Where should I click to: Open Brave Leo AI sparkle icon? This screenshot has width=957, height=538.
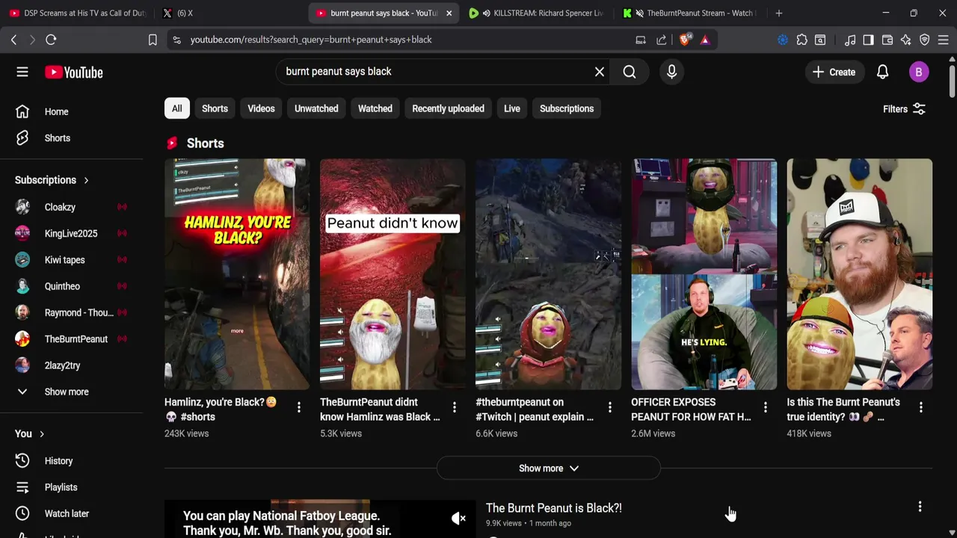[x=906, y=40]
